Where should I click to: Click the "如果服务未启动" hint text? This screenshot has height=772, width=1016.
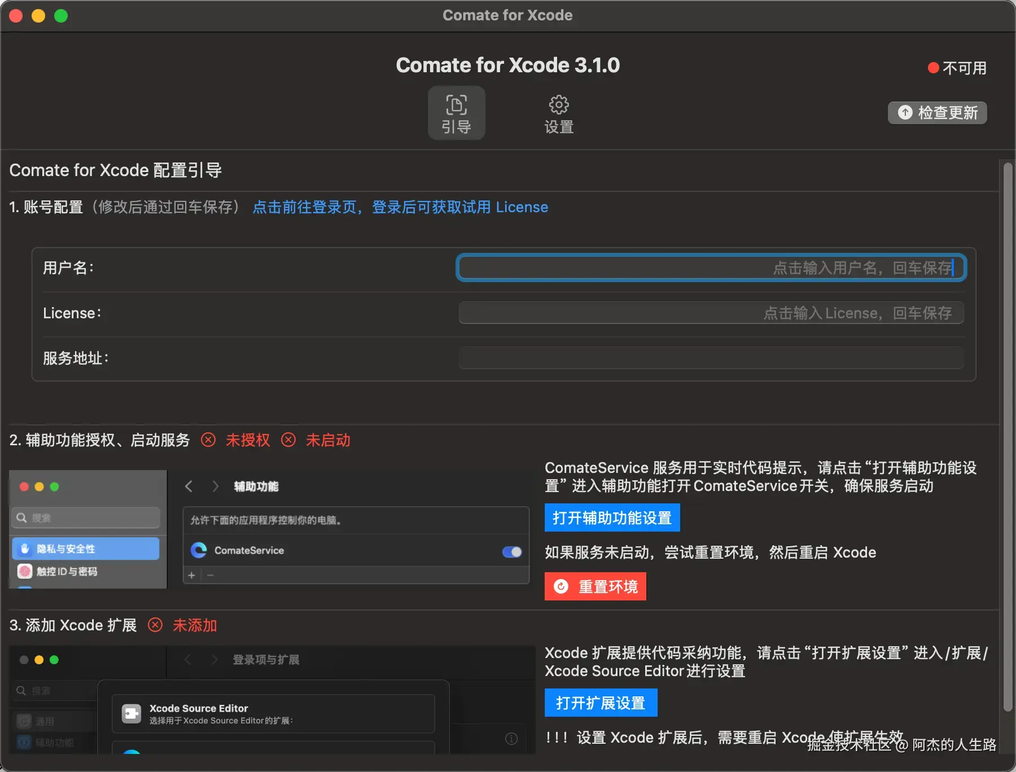pyautogui.click(x=711, y=552)
